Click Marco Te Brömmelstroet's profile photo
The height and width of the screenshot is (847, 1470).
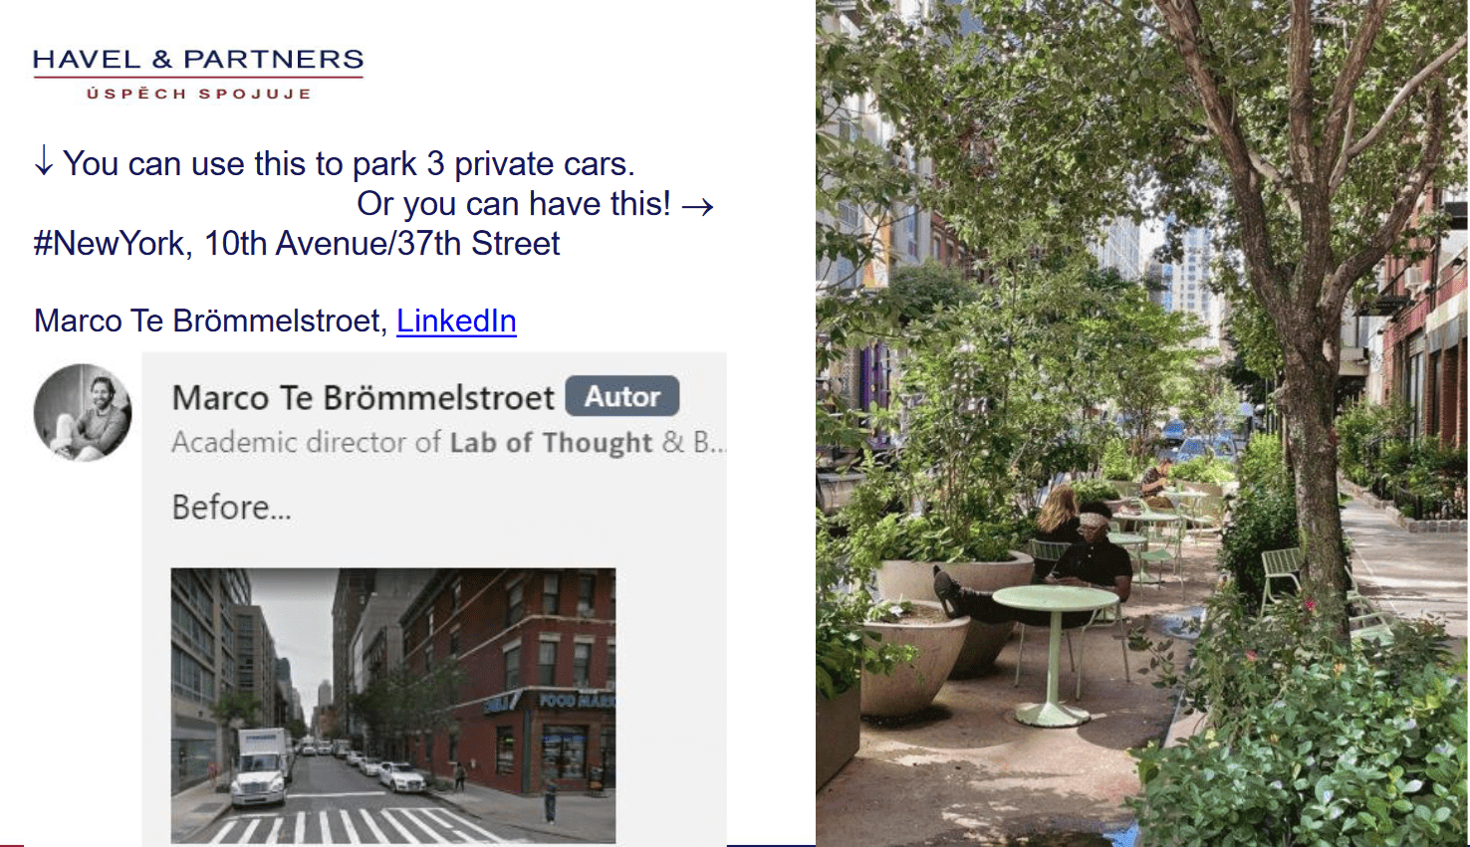tap(83, 412)
